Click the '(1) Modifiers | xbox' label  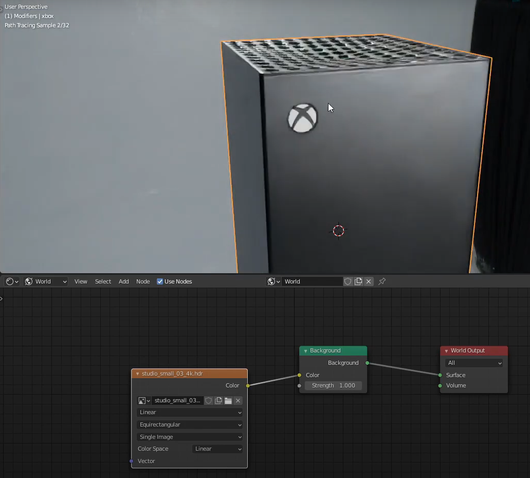[x=29, y=16]
